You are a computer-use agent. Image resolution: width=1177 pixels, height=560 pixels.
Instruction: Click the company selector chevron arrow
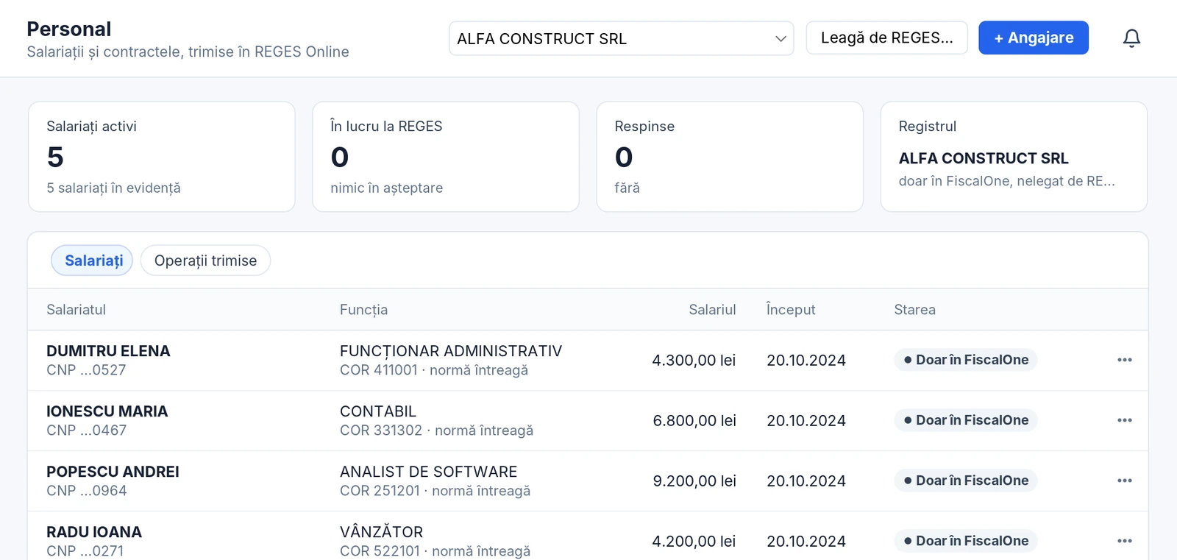click(x=780, y=39)
